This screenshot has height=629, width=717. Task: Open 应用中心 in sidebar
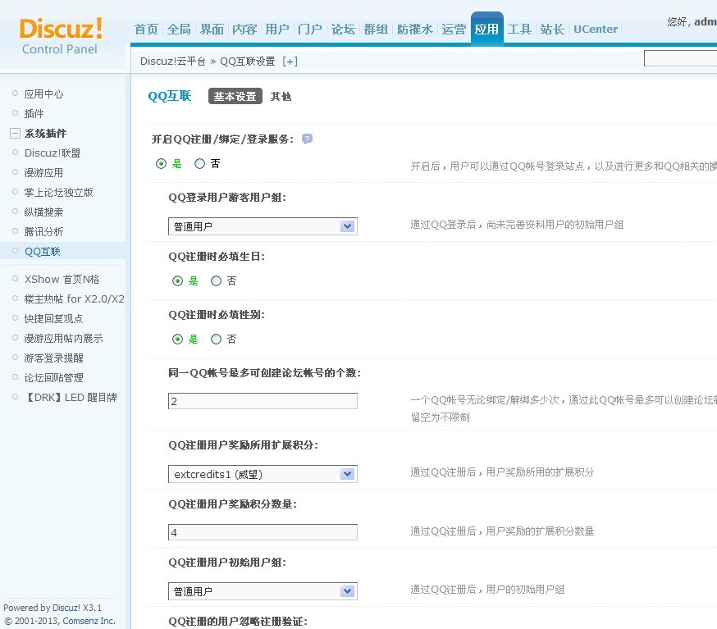[x=44, y=93]
